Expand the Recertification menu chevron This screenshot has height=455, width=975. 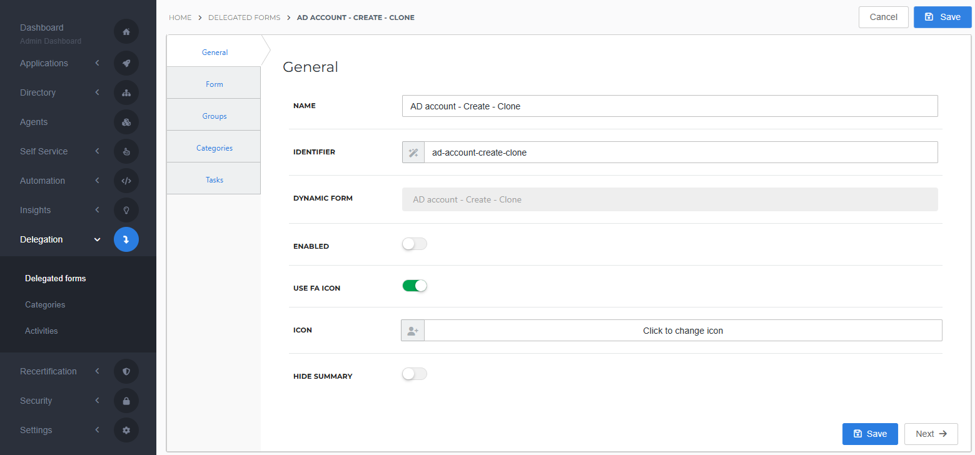coord(97,371)
